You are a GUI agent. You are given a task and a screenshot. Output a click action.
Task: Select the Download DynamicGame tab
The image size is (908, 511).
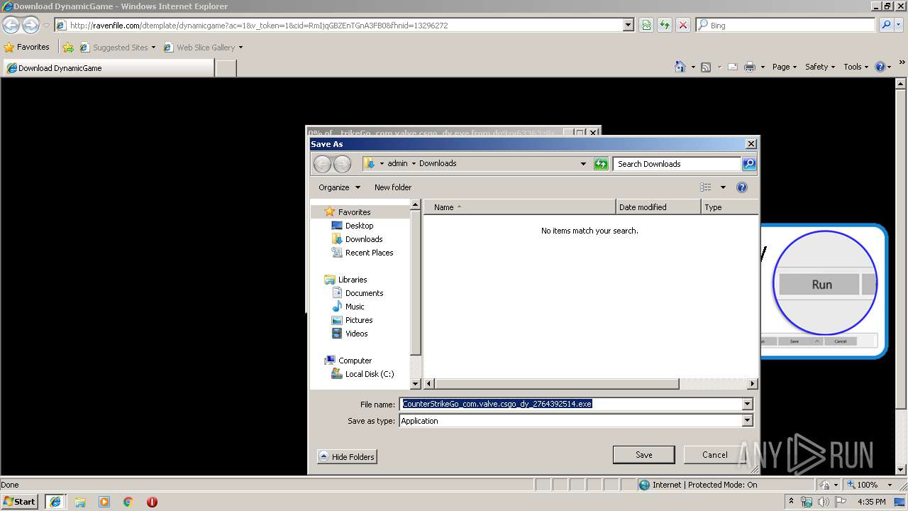tap(108, 68)
